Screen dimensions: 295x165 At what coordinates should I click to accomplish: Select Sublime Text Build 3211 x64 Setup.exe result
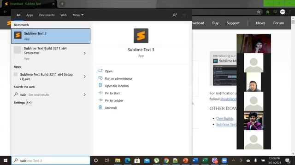pyautogui.click(x=47, y=53)
